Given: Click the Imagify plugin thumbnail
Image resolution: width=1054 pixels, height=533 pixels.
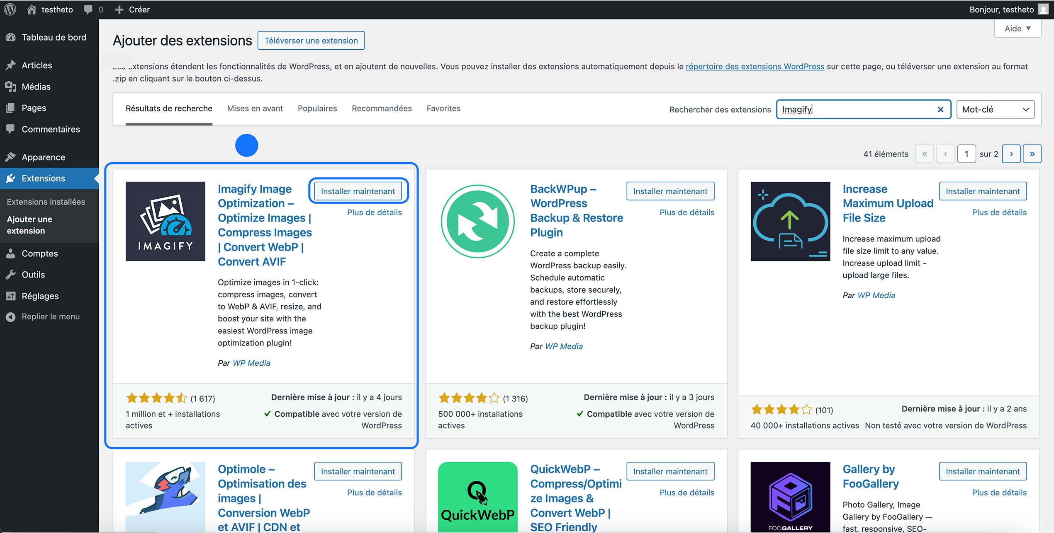Looking at the screenshot, I should [x=165, y=221].
